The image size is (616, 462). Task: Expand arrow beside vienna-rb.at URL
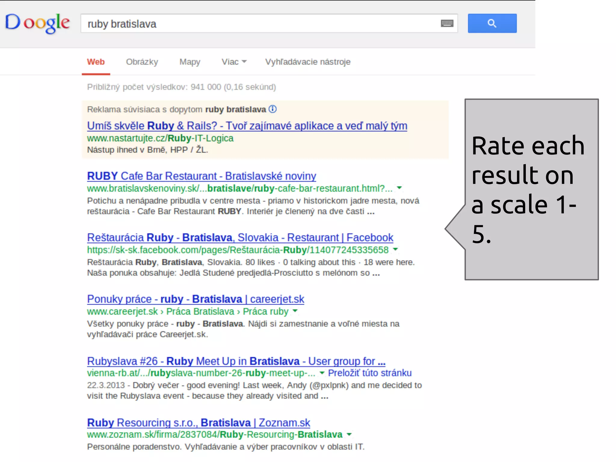pyautogui.click(x=322, y=373)
